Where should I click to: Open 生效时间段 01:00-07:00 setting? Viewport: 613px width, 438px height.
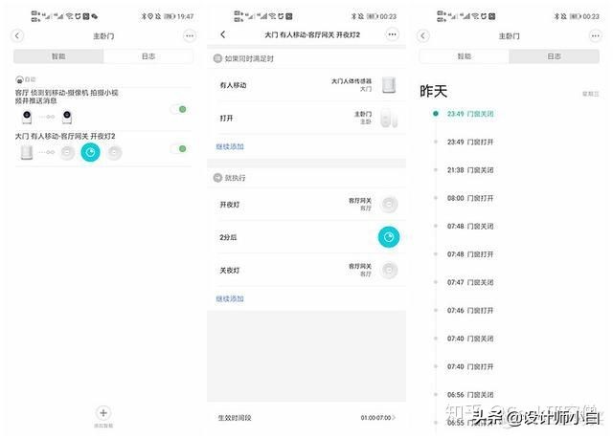pyautogui.click(x=306, y=418)
